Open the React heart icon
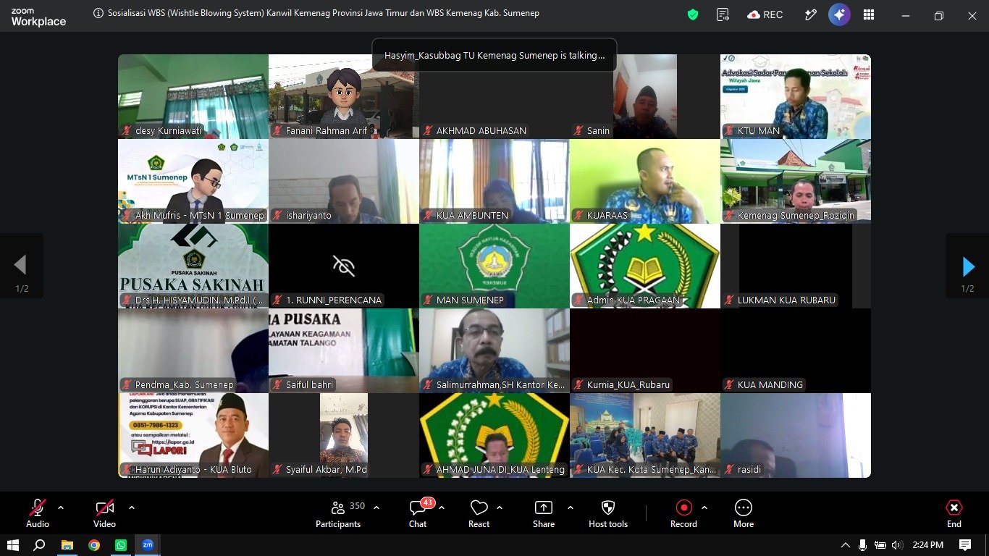Image resolution: width=989 pixels, height=556 pixels. pyautogui.click(x=479, y=514)
